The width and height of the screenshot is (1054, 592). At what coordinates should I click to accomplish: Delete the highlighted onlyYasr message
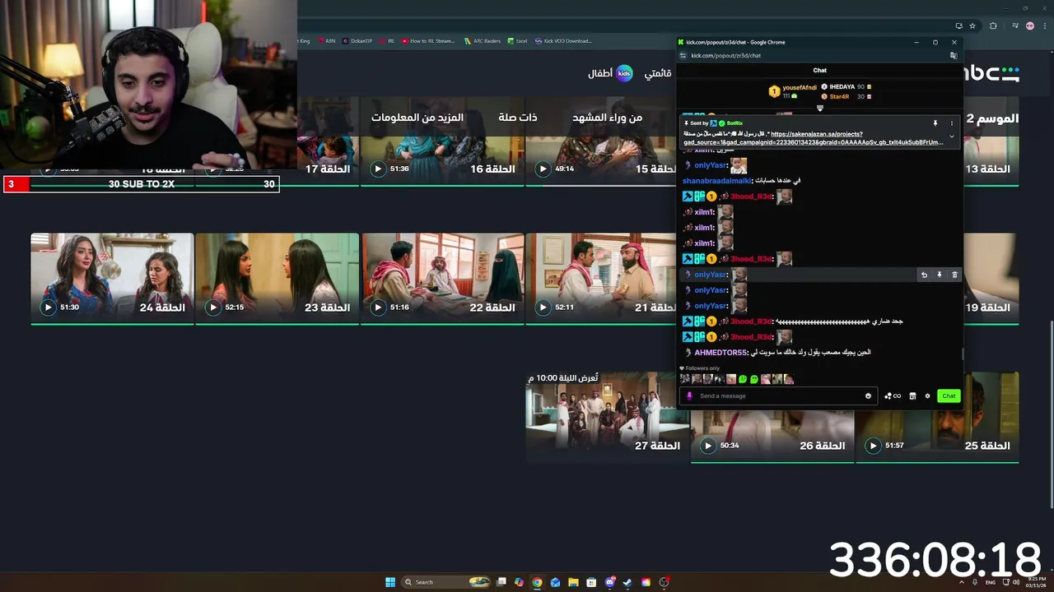(954, 275)
